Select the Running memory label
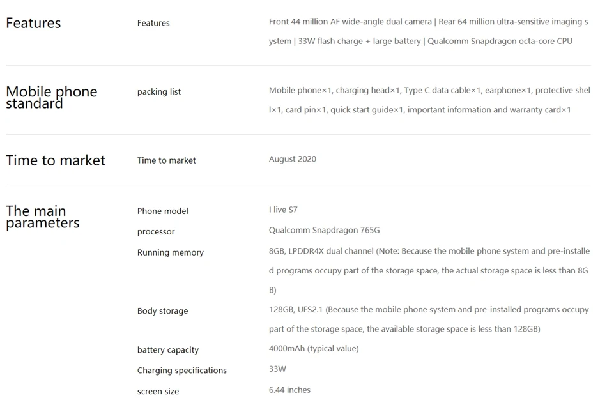 click(171, 252)
